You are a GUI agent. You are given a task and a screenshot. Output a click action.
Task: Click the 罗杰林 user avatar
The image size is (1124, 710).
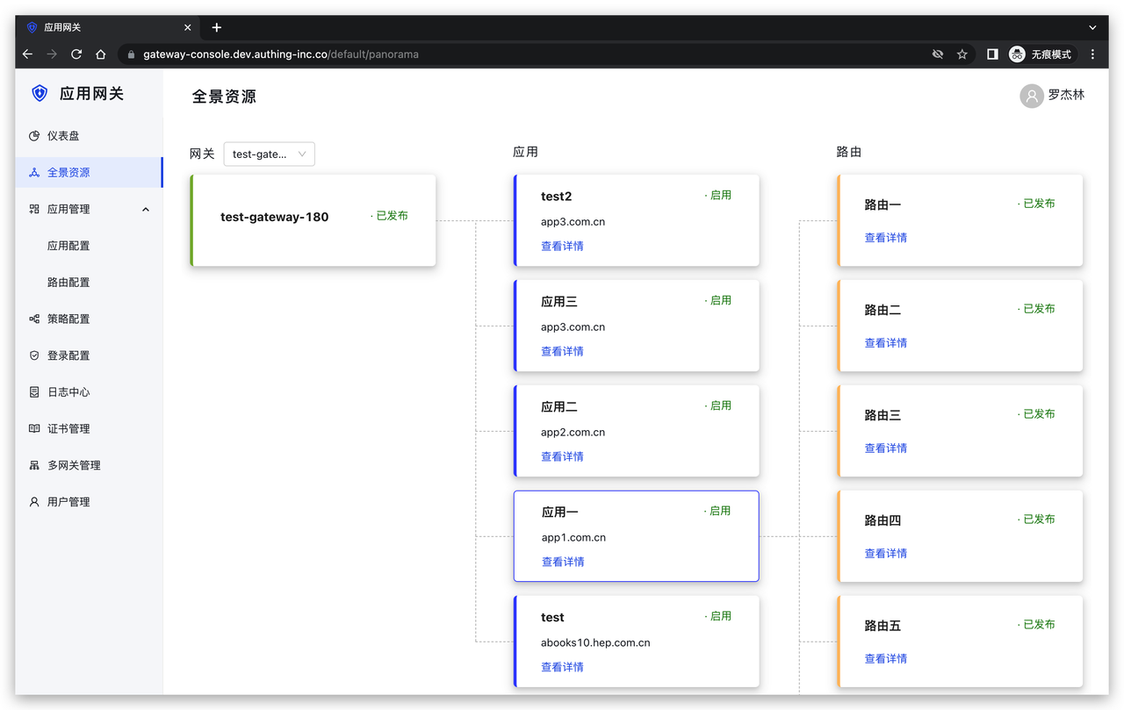[1031, 96]
